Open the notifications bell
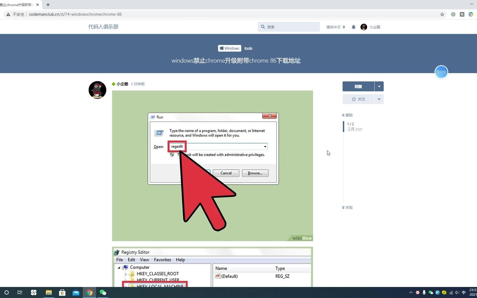 click(354, 27)
